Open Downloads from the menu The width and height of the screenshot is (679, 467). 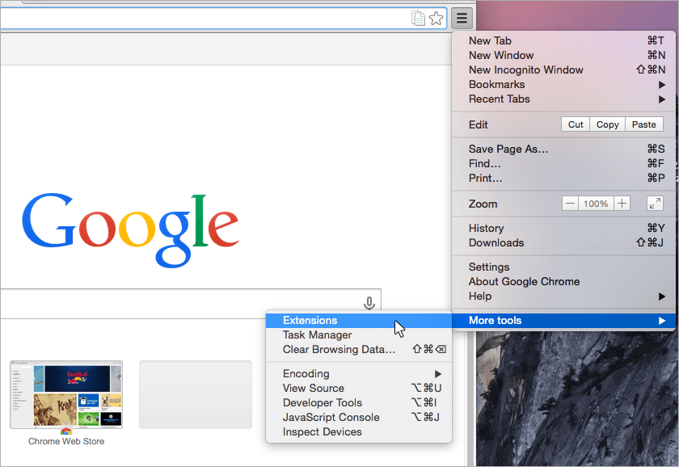(x=563, y=243)
